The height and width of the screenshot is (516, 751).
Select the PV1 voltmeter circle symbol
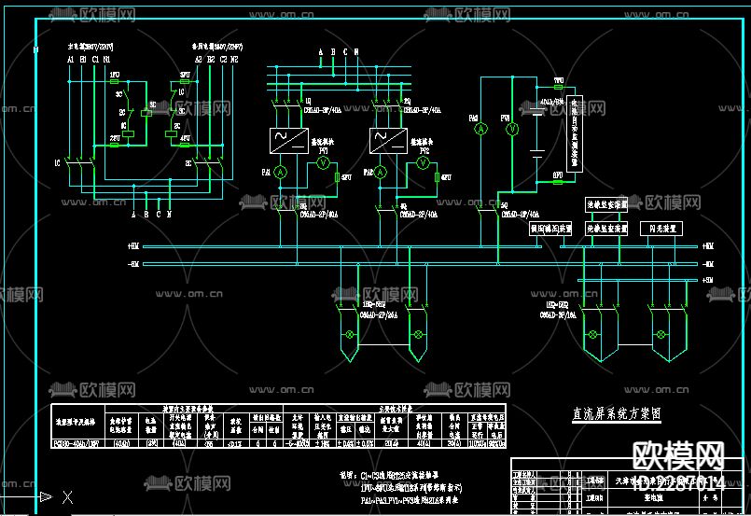click(324, 163)
